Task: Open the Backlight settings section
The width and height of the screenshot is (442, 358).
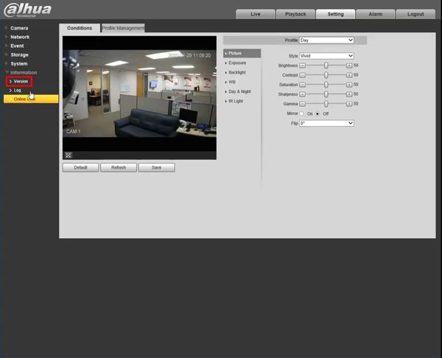Action: 236,72
